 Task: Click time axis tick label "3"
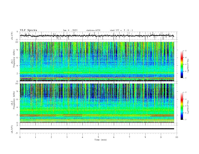67,137
